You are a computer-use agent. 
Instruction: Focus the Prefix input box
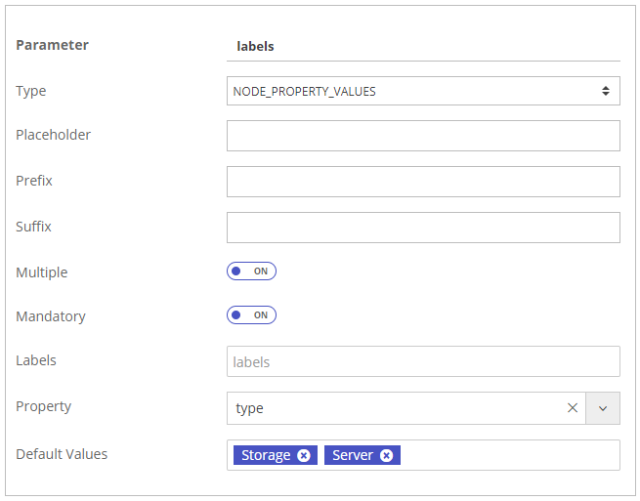tap(422, 182)
